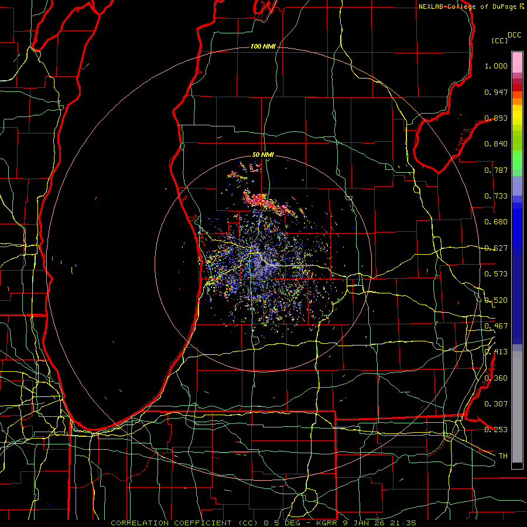Click the 0.733 scale value
Screen dimensions: 527x527
(x=496, y=196)
